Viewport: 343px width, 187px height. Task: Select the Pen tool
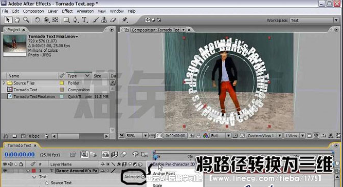76,20
